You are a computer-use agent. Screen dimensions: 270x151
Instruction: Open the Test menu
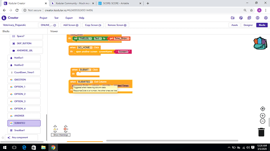56,18
